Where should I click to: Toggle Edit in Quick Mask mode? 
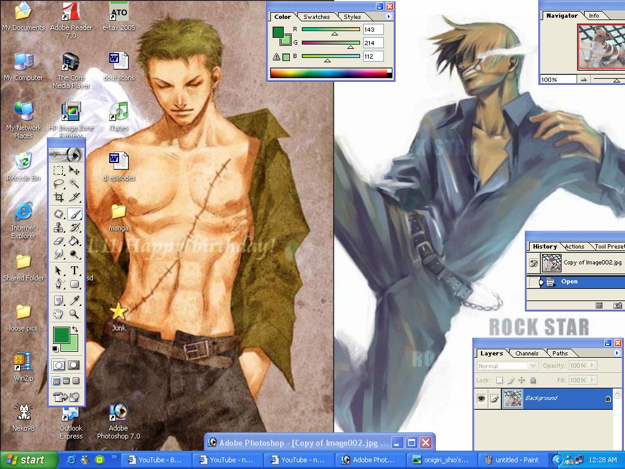point(73,365)
